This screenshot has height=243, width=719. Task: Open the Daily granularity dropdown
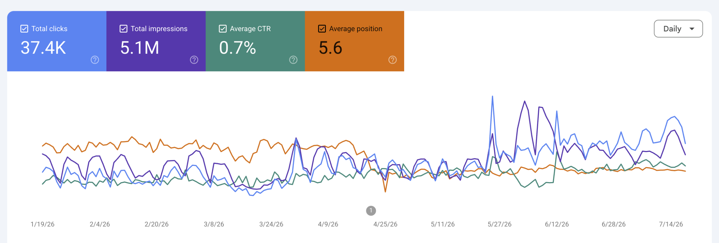(678, 29)
